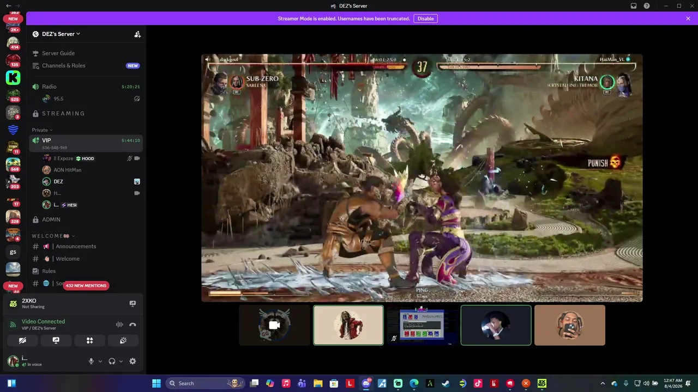Image resolution: width=698 pixels, height=392 pixels.
Task: Invite people using the add-member icon
Action: coord(137,34)
